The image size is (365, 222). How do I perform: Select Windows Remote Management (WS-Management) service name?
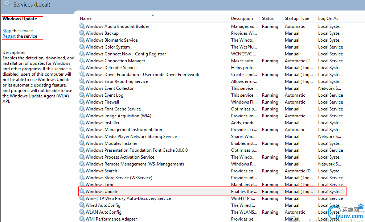coord(135,164)
